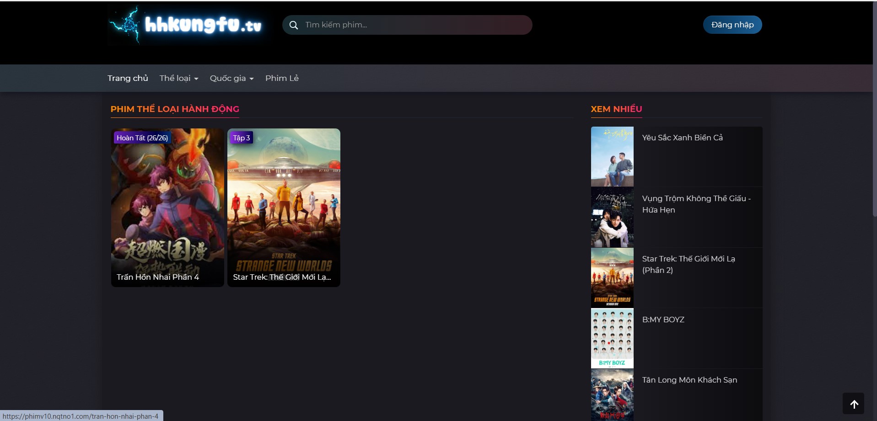This screenshot has width=877, height=421.
Task: Click the hhkungfu.tv site logo
Action: 186,25
